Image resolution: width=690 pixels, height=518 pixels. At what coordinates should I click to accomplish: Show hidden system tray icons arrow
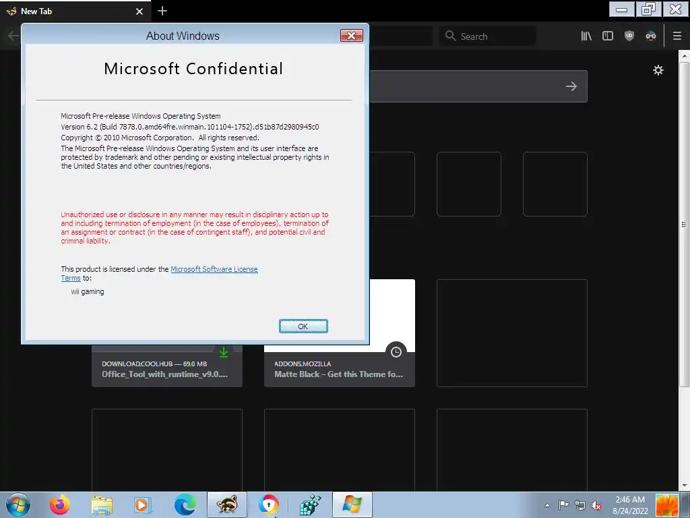(x=547, y=505)
